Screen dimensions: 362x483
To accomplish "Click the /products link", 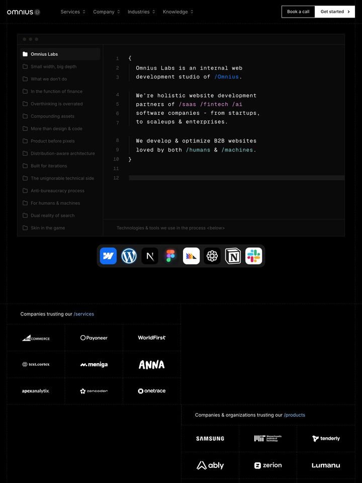I will pos(294,415).
